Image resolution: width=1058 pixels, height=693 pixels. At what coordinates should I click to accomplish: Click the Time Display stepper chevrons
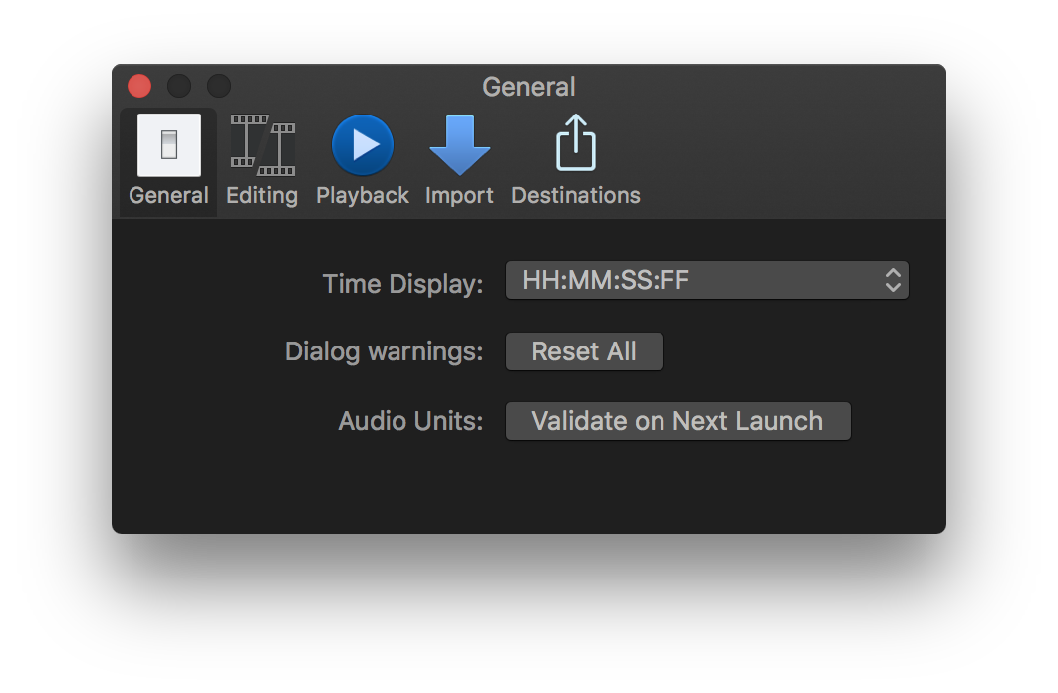tap(892, 280)
